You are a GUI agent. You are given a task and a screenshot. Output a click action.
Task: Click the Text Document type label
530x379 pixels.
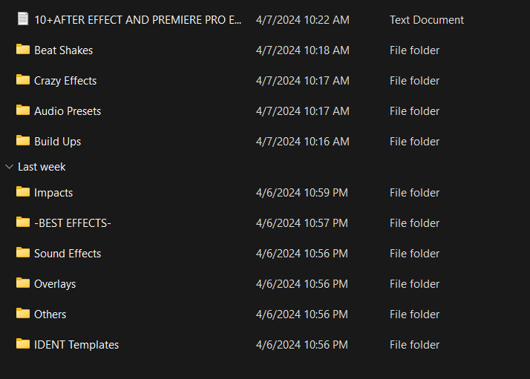(x=426, y=20)
